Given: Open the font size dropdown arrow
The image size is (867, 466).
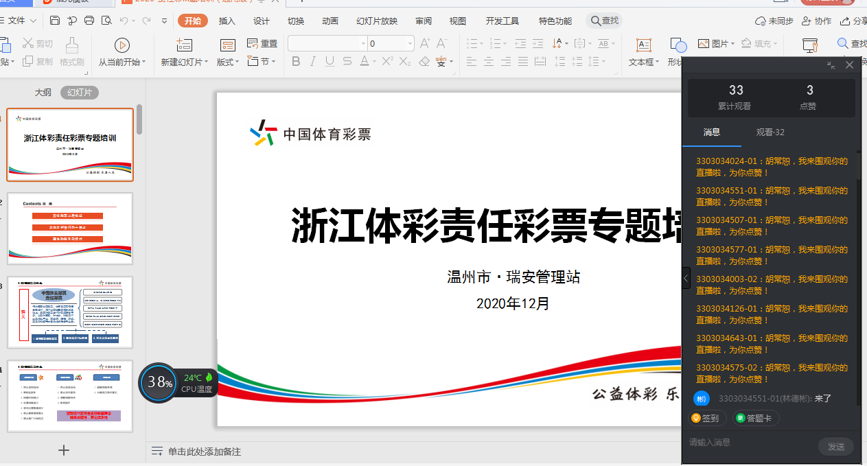Looking at the screenshot, I should (410, 44).
